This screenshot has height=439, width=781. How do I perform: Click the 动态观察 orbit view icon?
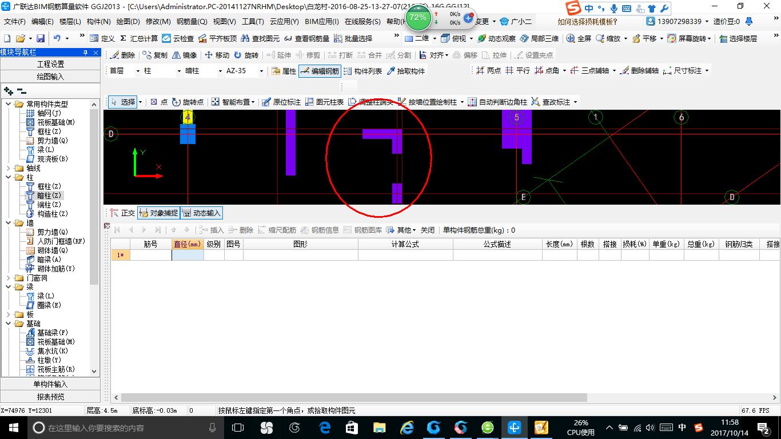point(496,38)
